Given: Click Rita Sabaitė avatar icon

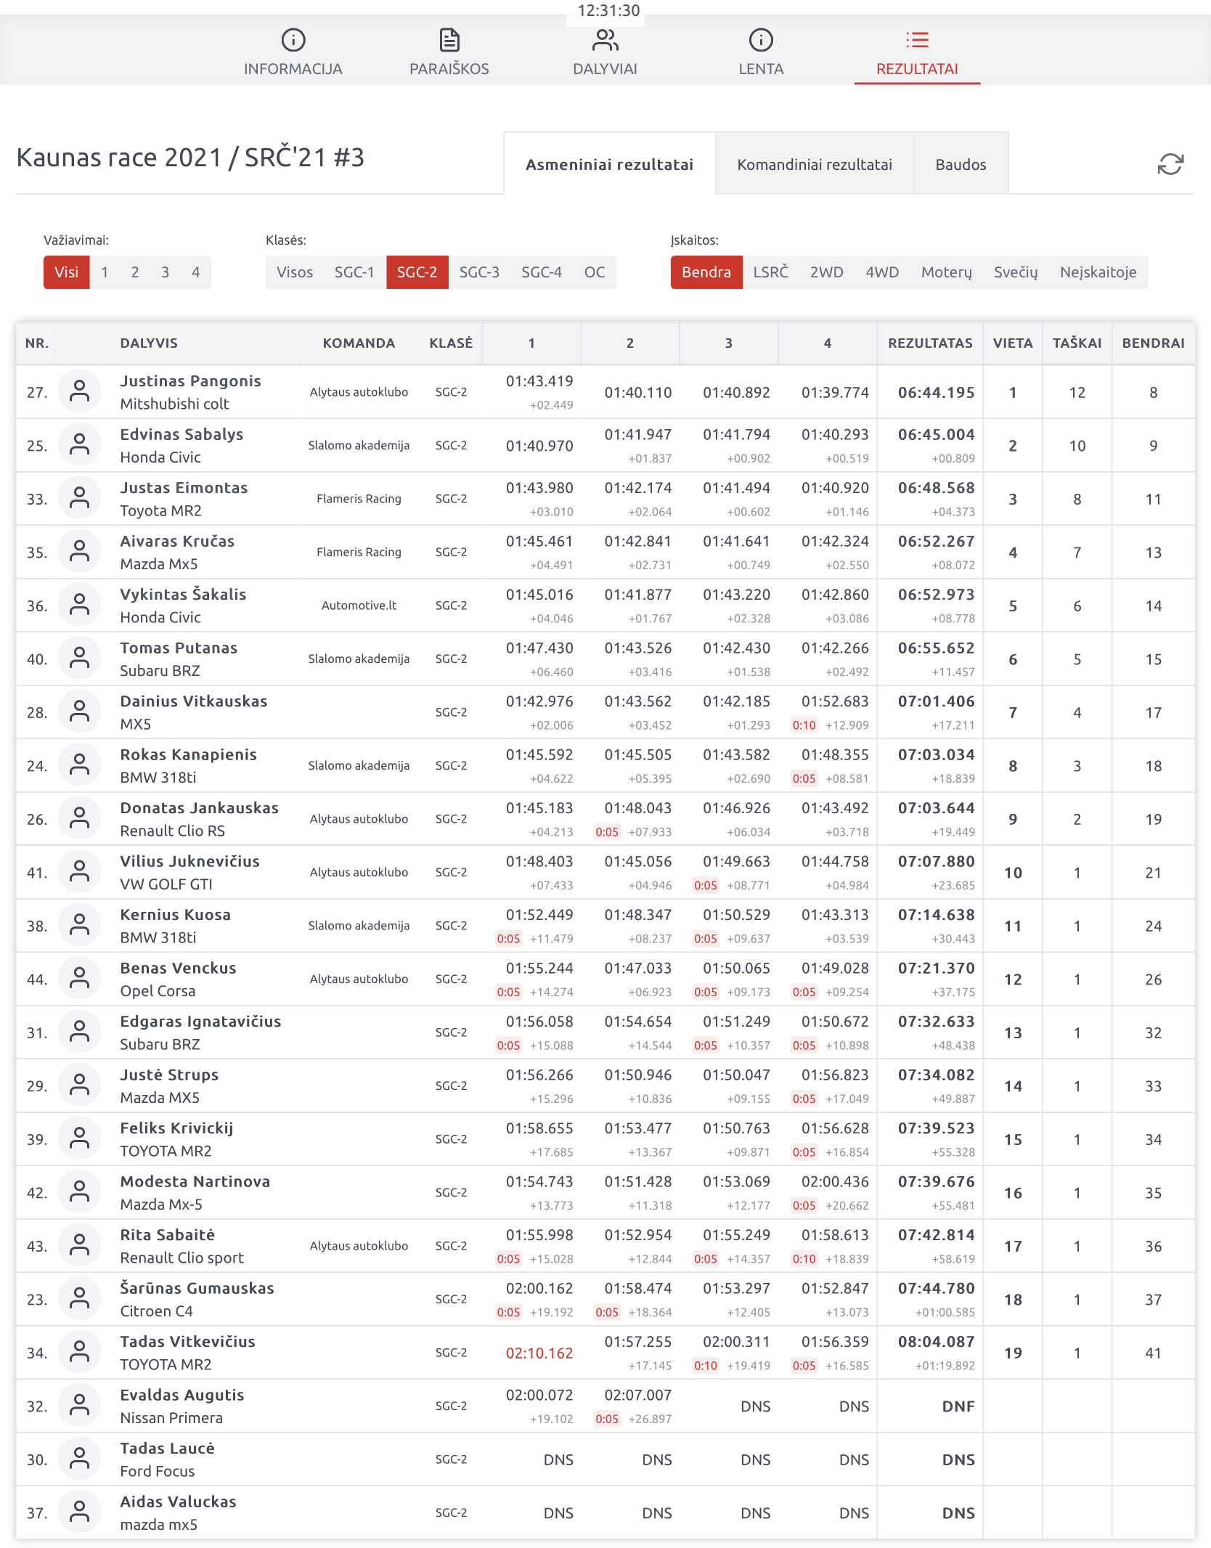Looking at the screenshot, I should point(79,1245).
